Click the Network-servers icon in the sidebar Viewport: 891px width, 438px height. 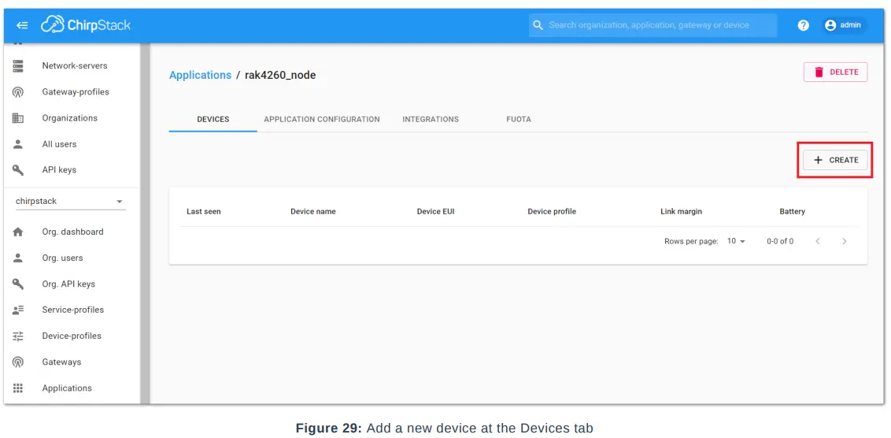pos(18,65)
